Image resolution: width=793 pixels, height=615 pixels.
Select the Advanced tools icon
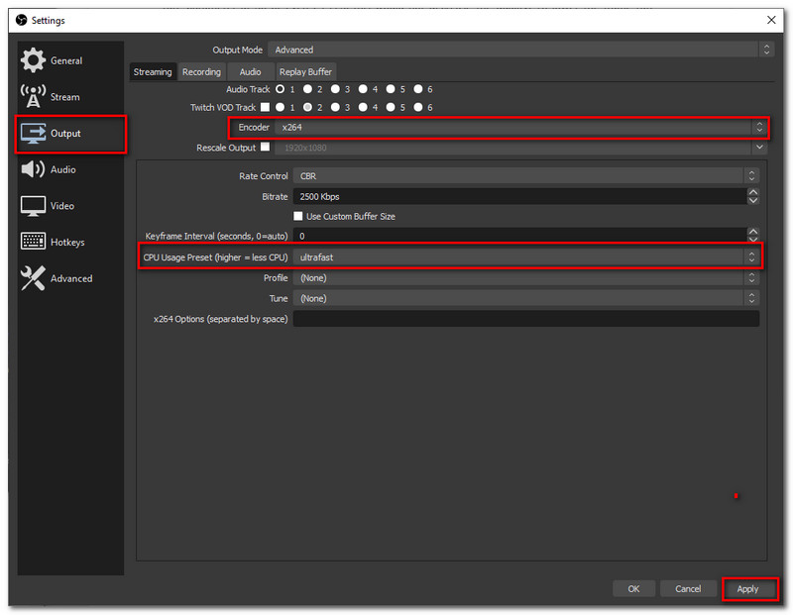33,278
